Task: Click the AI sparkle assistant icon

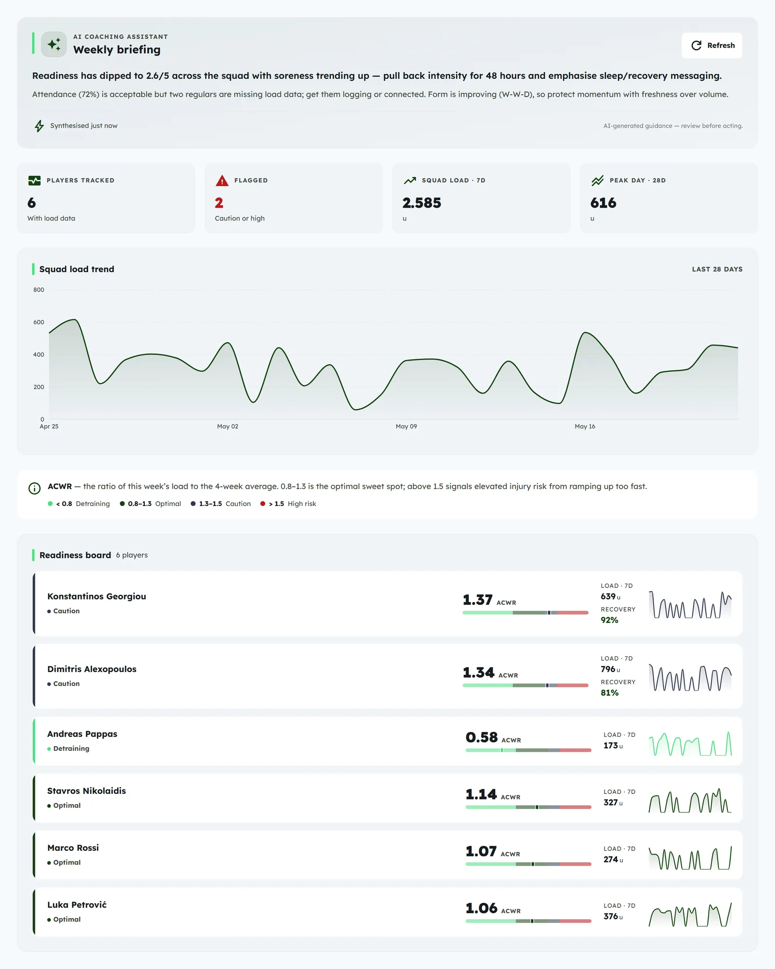Action: point(54,45)
